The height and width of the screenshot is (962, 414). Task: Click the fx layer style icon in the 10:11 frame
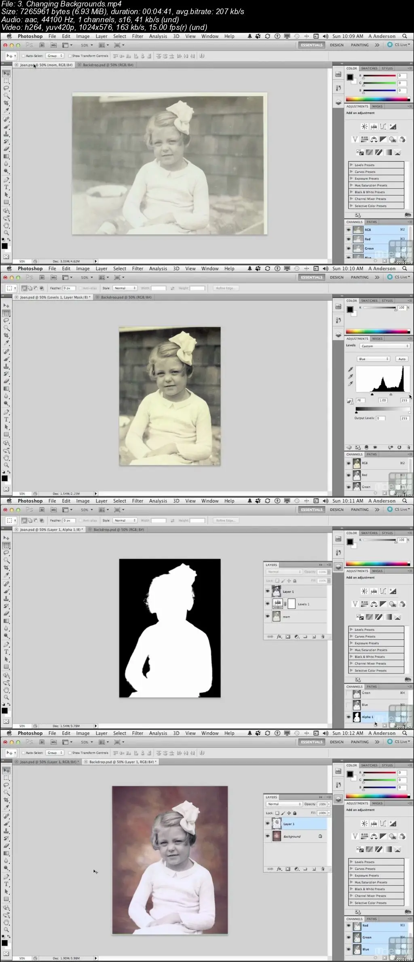(x=279, y=636)
